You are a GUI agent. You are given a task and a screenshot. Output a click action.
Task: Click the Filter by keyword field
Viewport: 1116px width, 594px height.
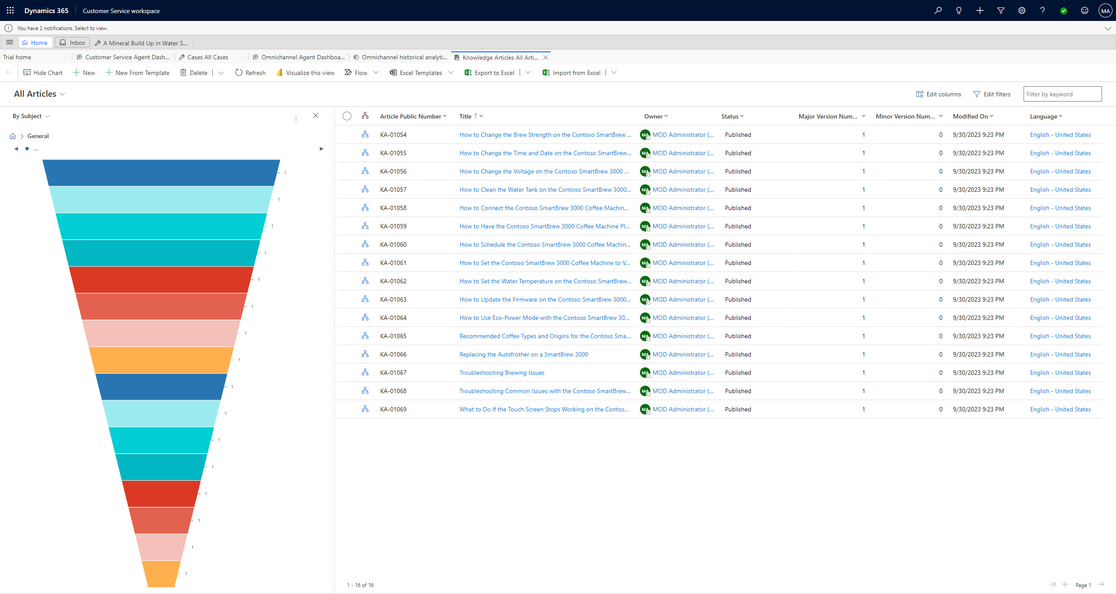(1062, 94)
